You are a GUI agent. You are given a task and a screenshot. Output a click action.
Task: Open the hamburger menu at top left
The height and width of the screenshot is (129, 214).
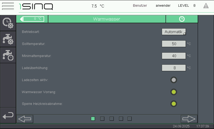8,6
